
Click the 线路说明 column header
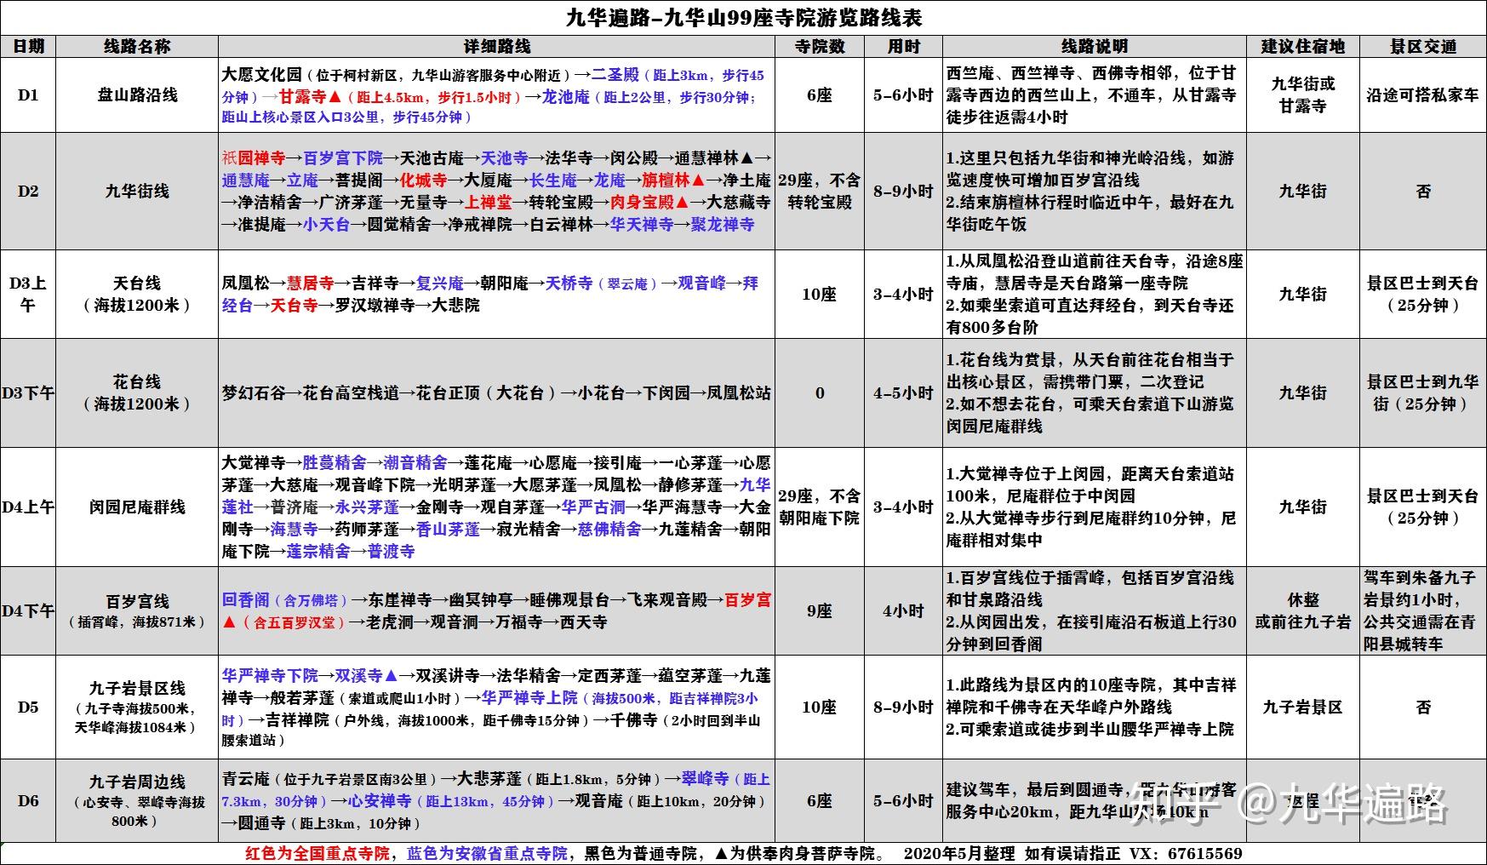coord(1095,47)
